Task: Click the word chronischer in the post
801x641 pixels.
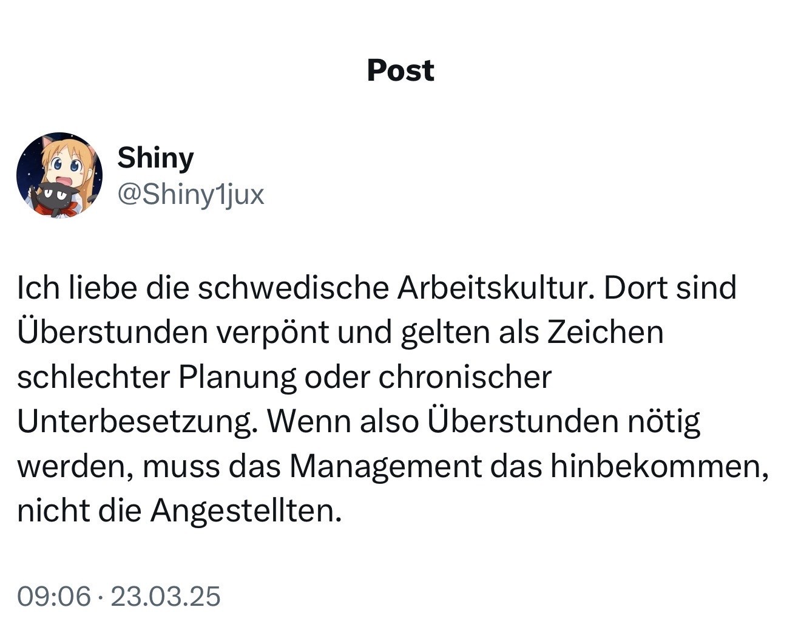Action: [465, 376]
